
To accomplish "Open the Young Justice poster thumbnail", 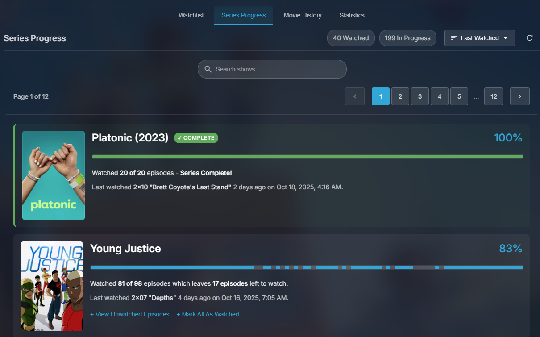I will point(52,286).
